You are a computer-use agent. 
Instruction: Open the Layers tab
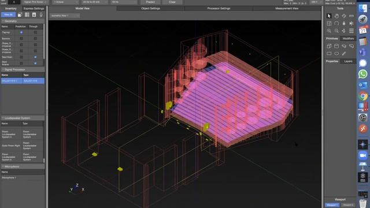348,61
